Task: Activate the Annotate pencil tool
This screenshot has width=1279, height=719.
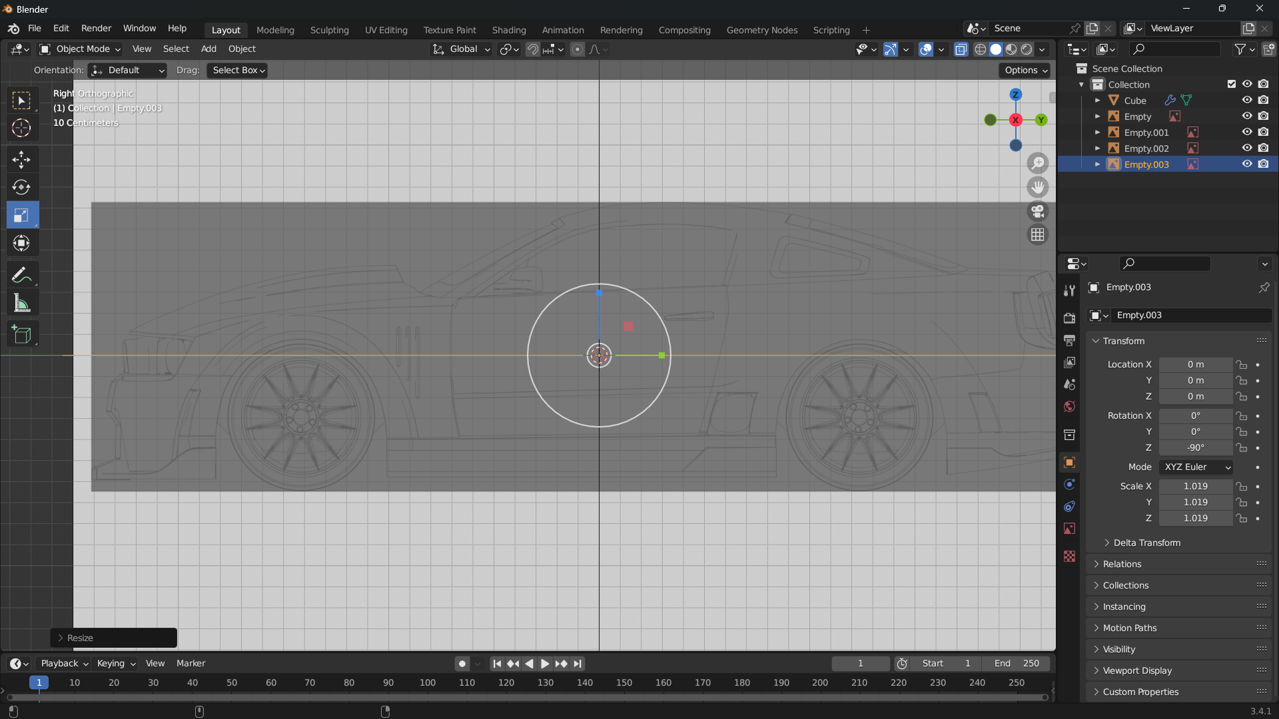Action: (21, 275)
